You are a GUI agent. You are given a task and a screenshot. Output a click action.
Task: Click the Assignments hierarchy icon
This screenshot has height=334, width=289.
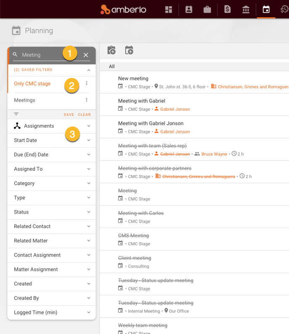click(17, 126)
